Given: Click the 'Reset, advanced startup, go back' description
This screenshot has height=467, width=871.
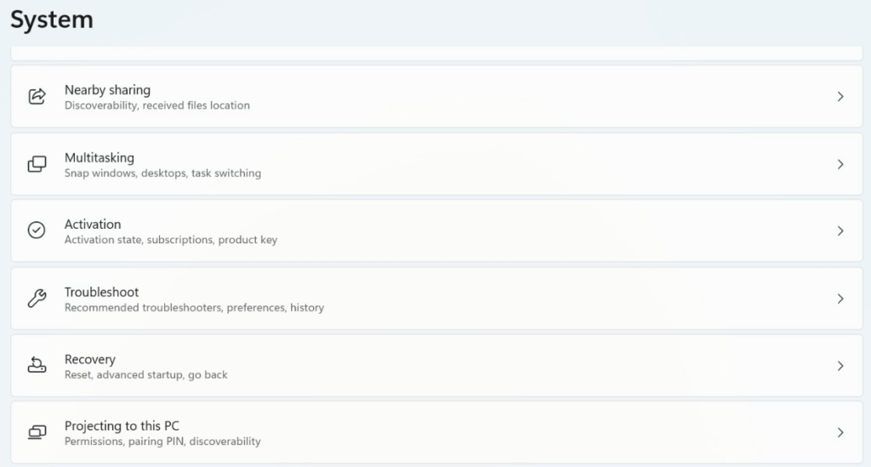Looking at the screenshot, I should (145, 374).
